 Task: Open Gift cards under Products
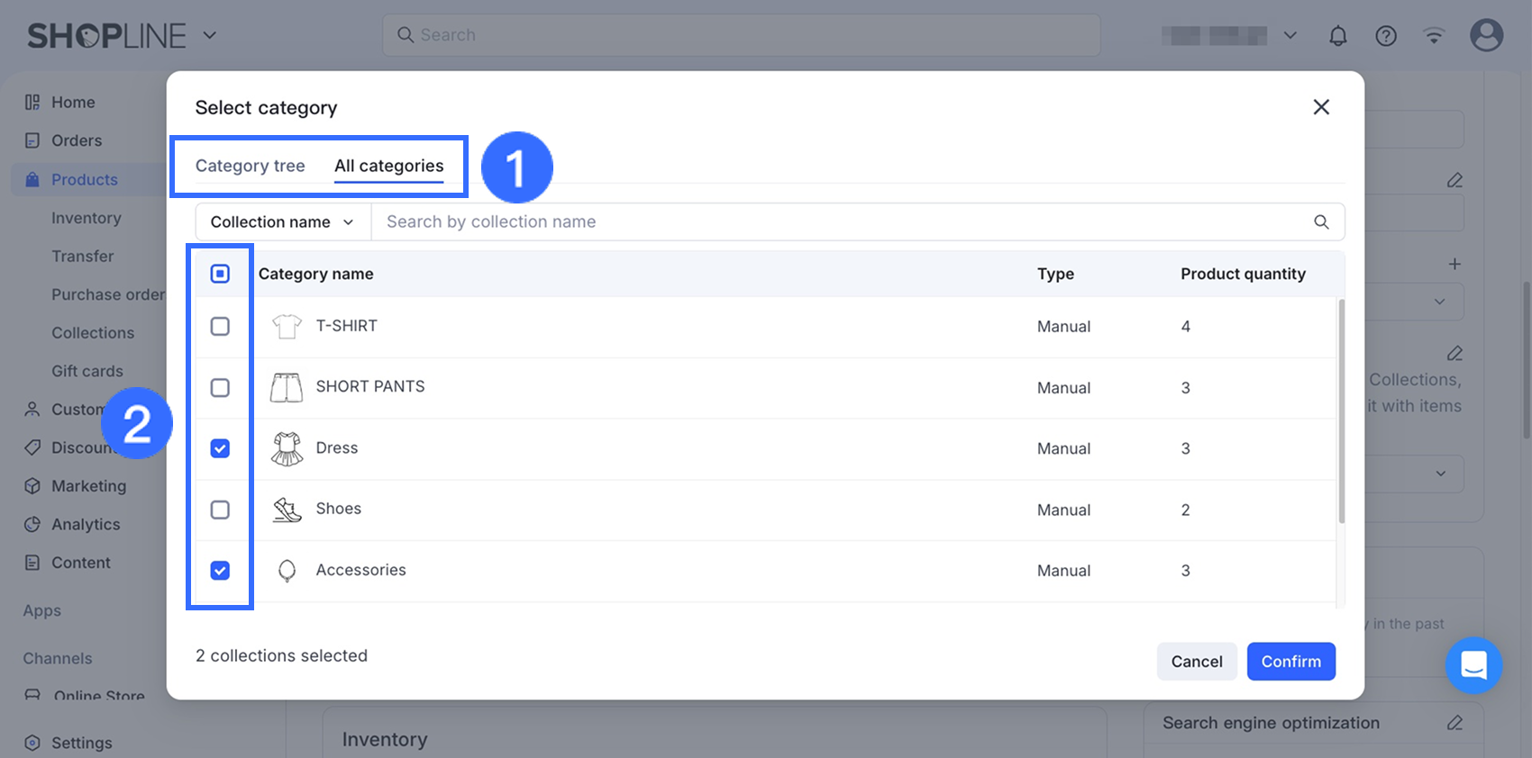(x=87, y=371)
